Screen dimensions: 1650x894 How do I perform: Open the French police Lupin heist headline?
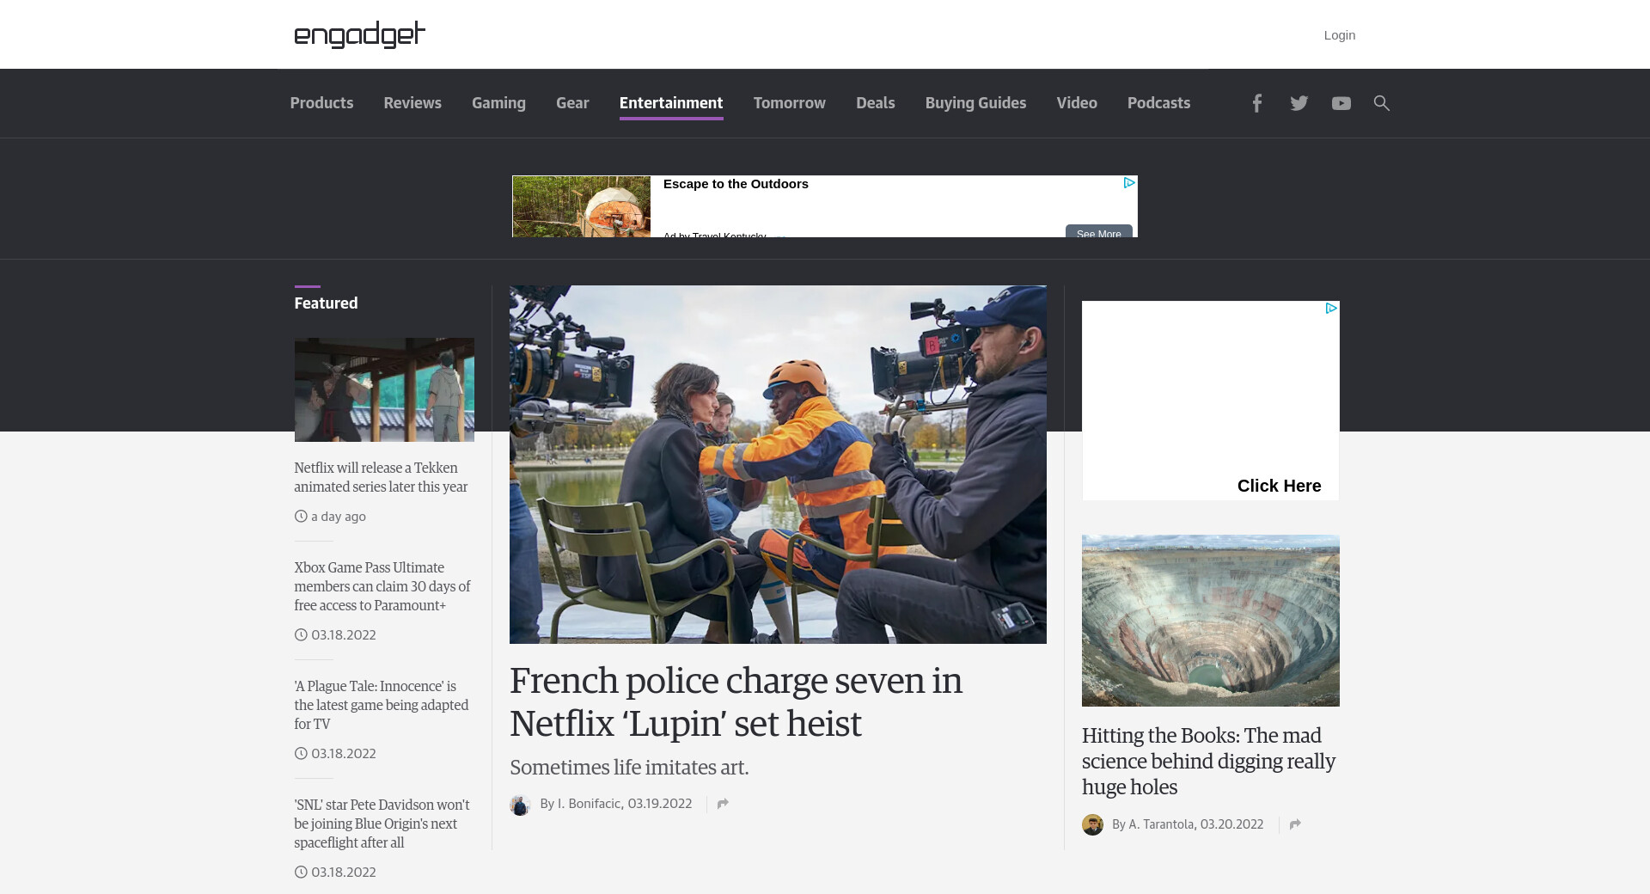[736, 701]
